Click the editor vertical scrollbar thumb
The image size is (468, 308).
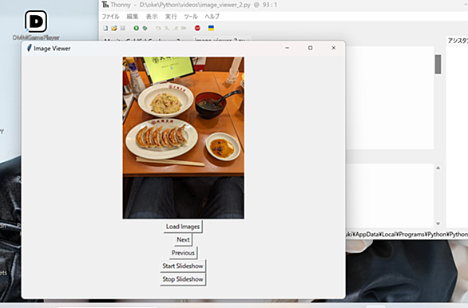[x=438, y=64]
